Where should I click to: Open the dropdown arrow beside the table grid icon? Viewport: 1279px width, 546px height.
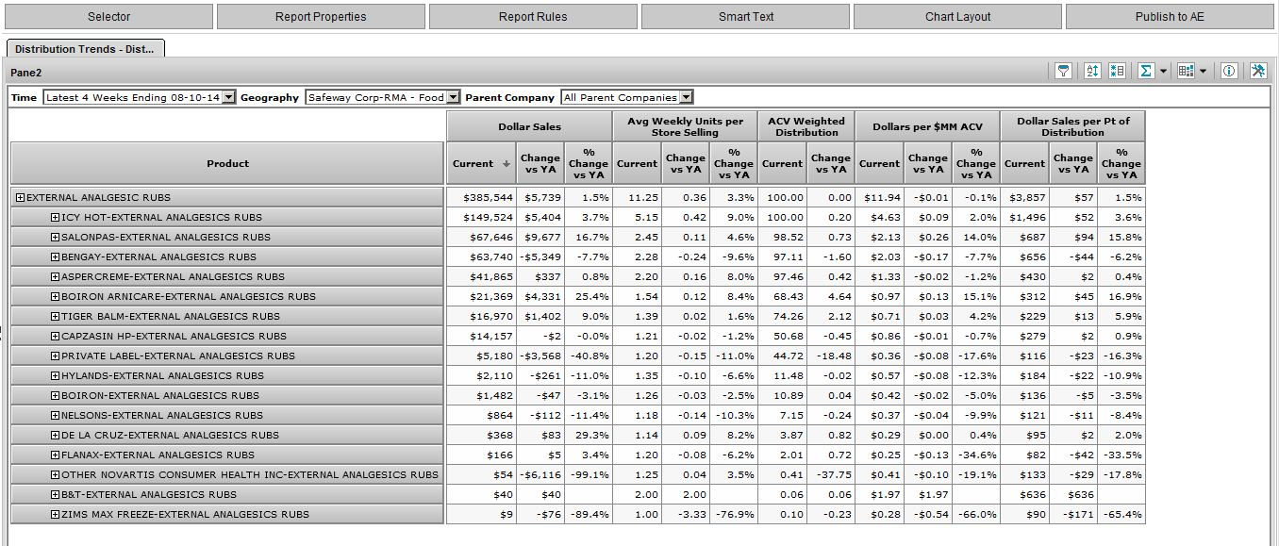pyautogui.click(x=1203, y=72)
